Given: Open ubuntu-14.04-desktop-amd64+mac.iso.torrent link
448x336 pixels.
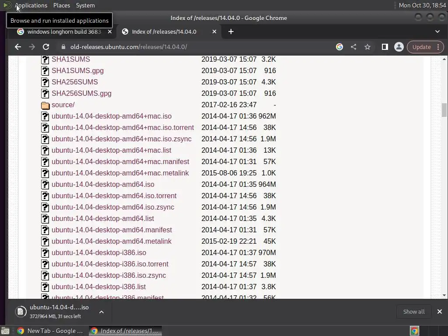Looking at the screenshot, I should pyautogui.click(x=122, y=127).
